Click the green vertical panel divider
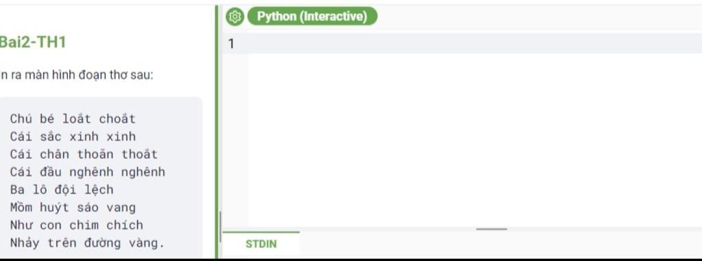Screen dimensions: 702x261 pyautogui.click(x=217, y=132)
